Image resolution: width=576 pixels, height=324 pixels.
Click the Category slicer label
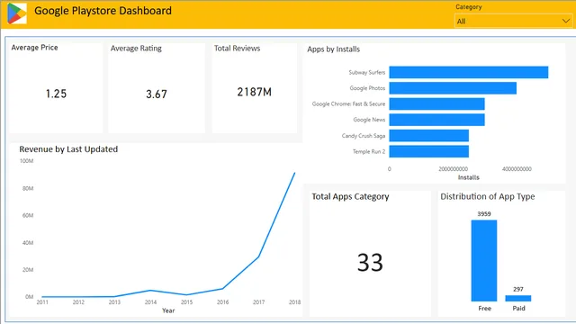[469, 7]
